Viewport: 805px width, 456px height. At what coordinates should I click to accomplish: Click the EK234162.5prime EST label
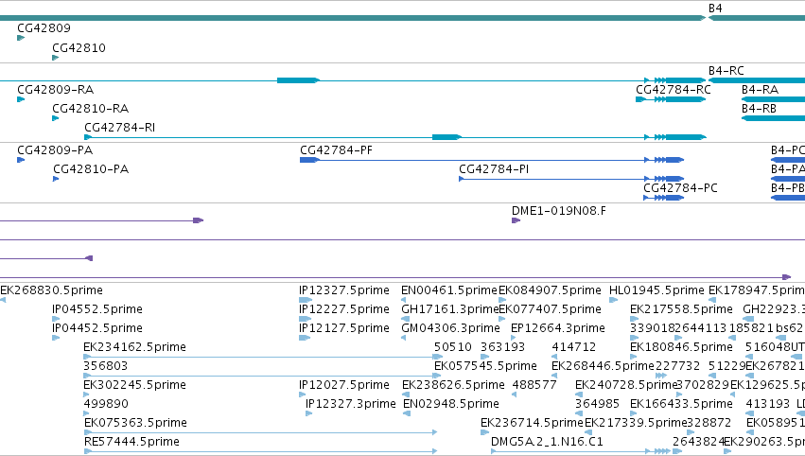tap(134, 347)
